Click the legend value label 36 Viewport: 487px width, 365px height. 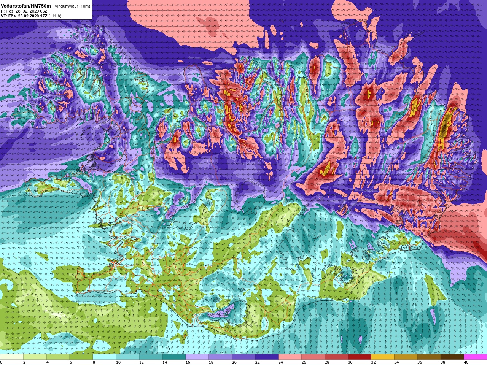click(x=420, y=362)
